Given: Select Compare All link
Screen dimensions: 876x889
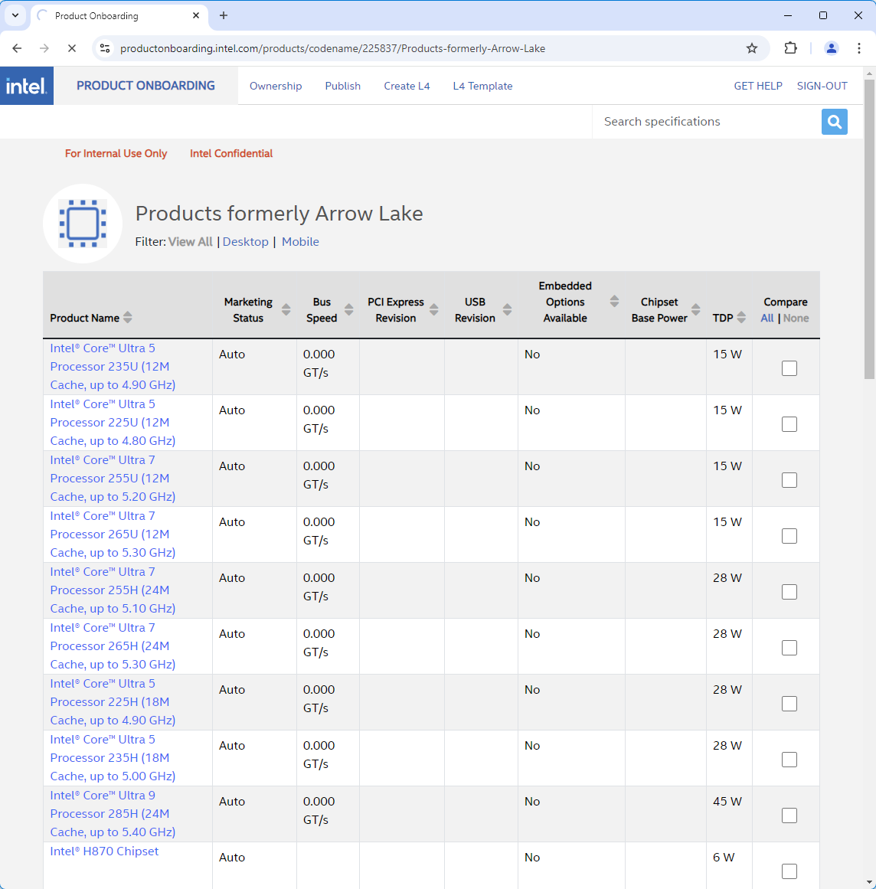Looking at the screenshot, I should pos(766,318).
